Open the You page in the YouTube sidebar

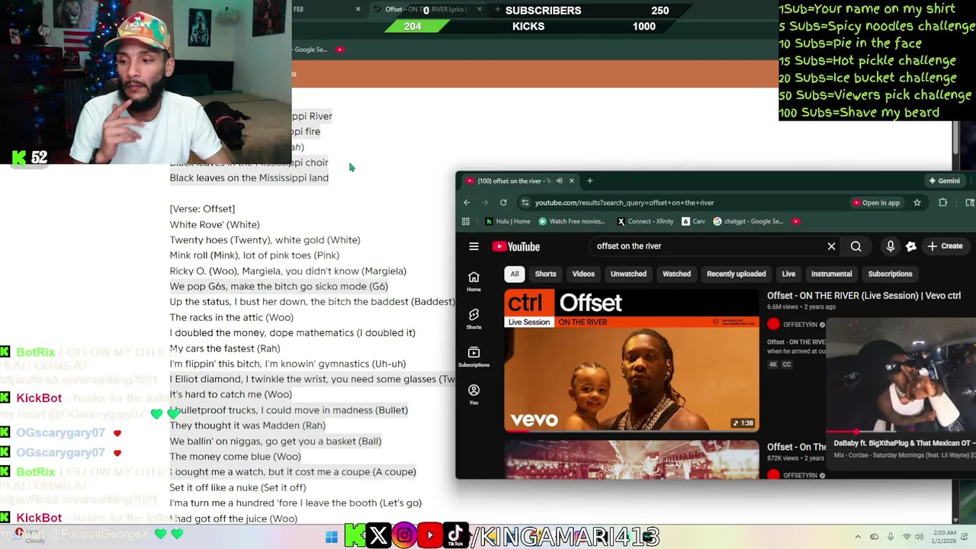click(474, 394)
